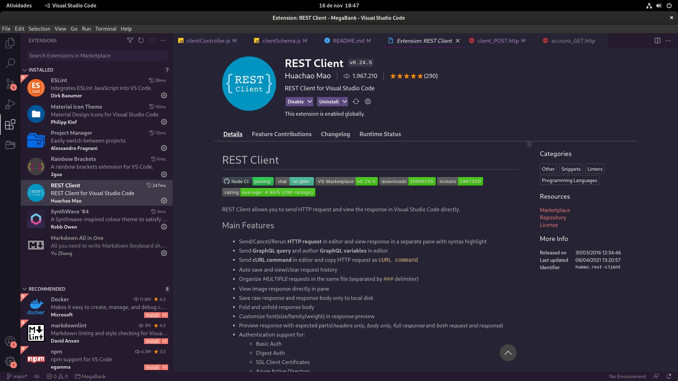Open REST Client list item manage gear

[x=164, y=201]
